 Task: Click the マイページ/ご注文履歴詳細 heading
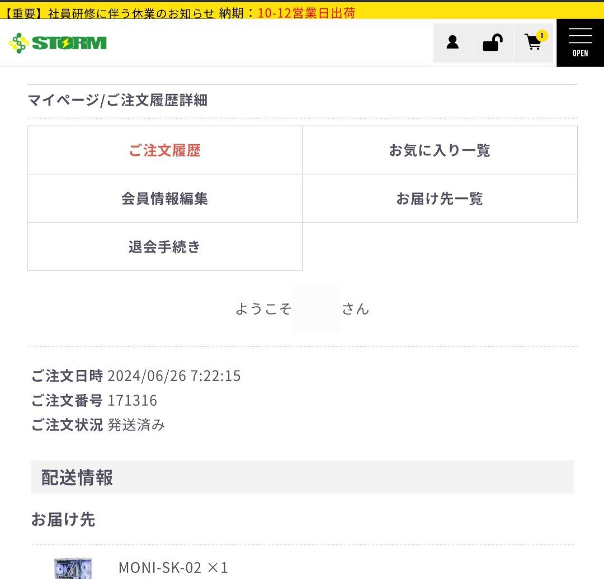pyautogui.click(x=117, y=101)
